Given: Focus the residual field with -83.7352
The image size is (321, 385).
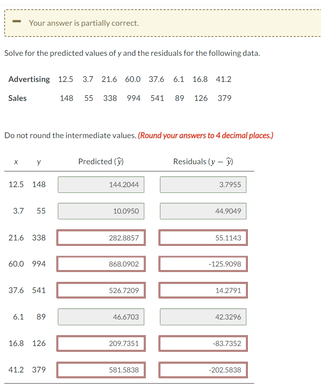Looking at the screenshot, I should click(x=203, y=343).
